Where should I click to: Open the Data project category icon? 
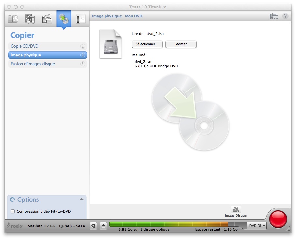tap(13, 19)
